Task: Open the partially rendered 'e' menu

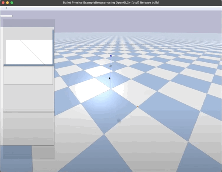Action: [6, 8]
